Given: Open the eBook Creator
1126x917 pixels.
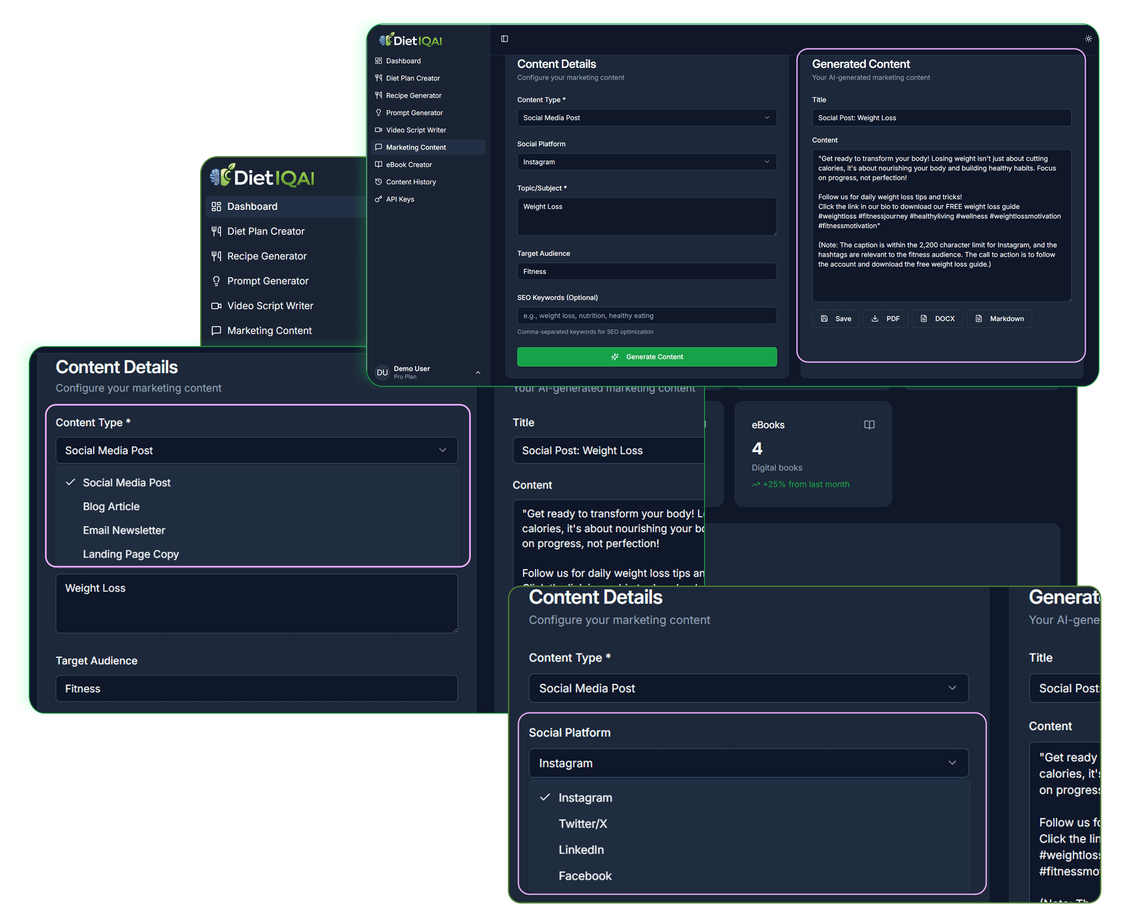Looking at the screenshot, I should (409, 164).
